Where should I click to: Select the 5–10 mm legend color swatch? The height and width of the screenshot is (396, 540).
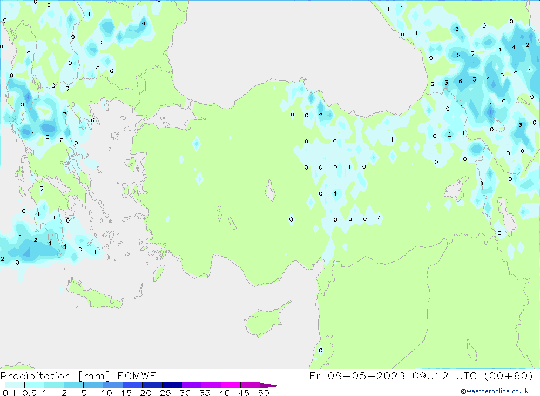pyautogui.click(x=93, y=385)
